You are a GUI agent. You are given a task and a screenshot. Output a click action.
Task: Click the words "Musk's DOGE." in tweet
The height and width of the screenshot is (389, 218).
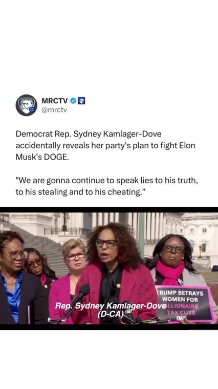pyautogui.click(x=42, y=157)
